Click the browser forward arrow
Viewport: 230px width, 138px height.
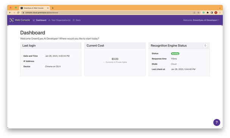click(14, 12)
